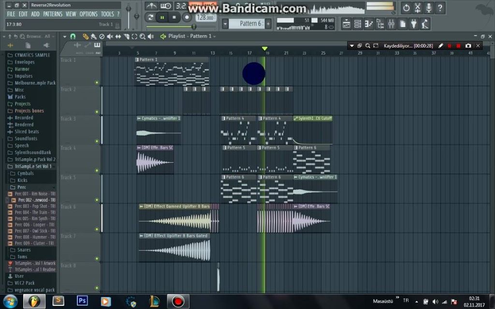Open the metronome button in transport panel
This screenshot has width=495, height=309.
[x=151, y=6]
